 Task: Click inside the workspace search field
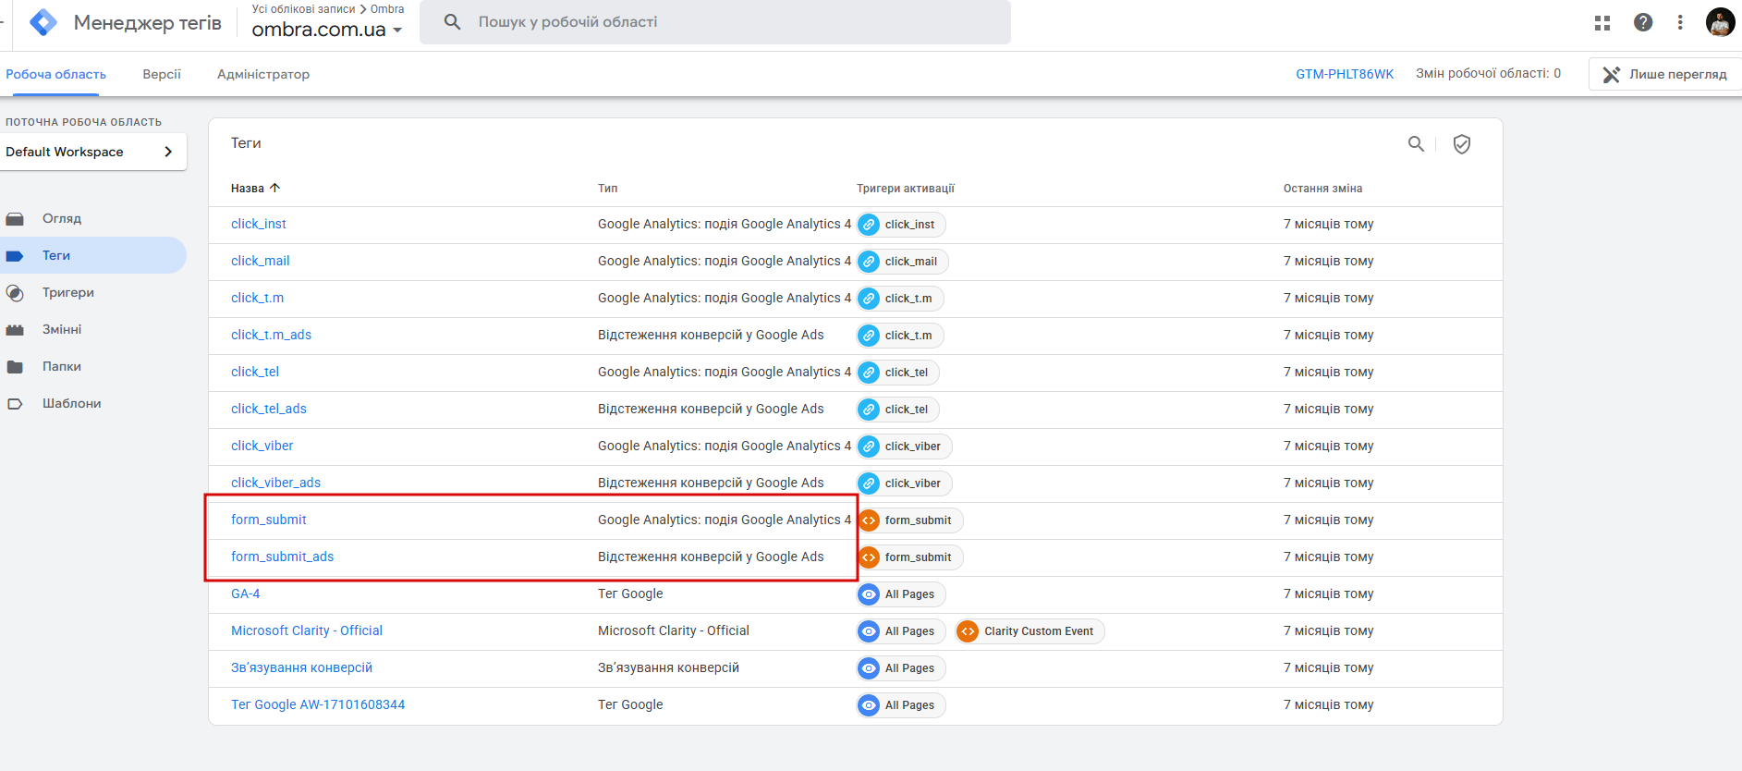point(715,22)
